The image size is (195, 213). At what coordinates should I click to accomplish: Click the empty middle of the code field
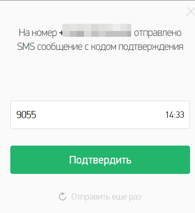point(100,115)
